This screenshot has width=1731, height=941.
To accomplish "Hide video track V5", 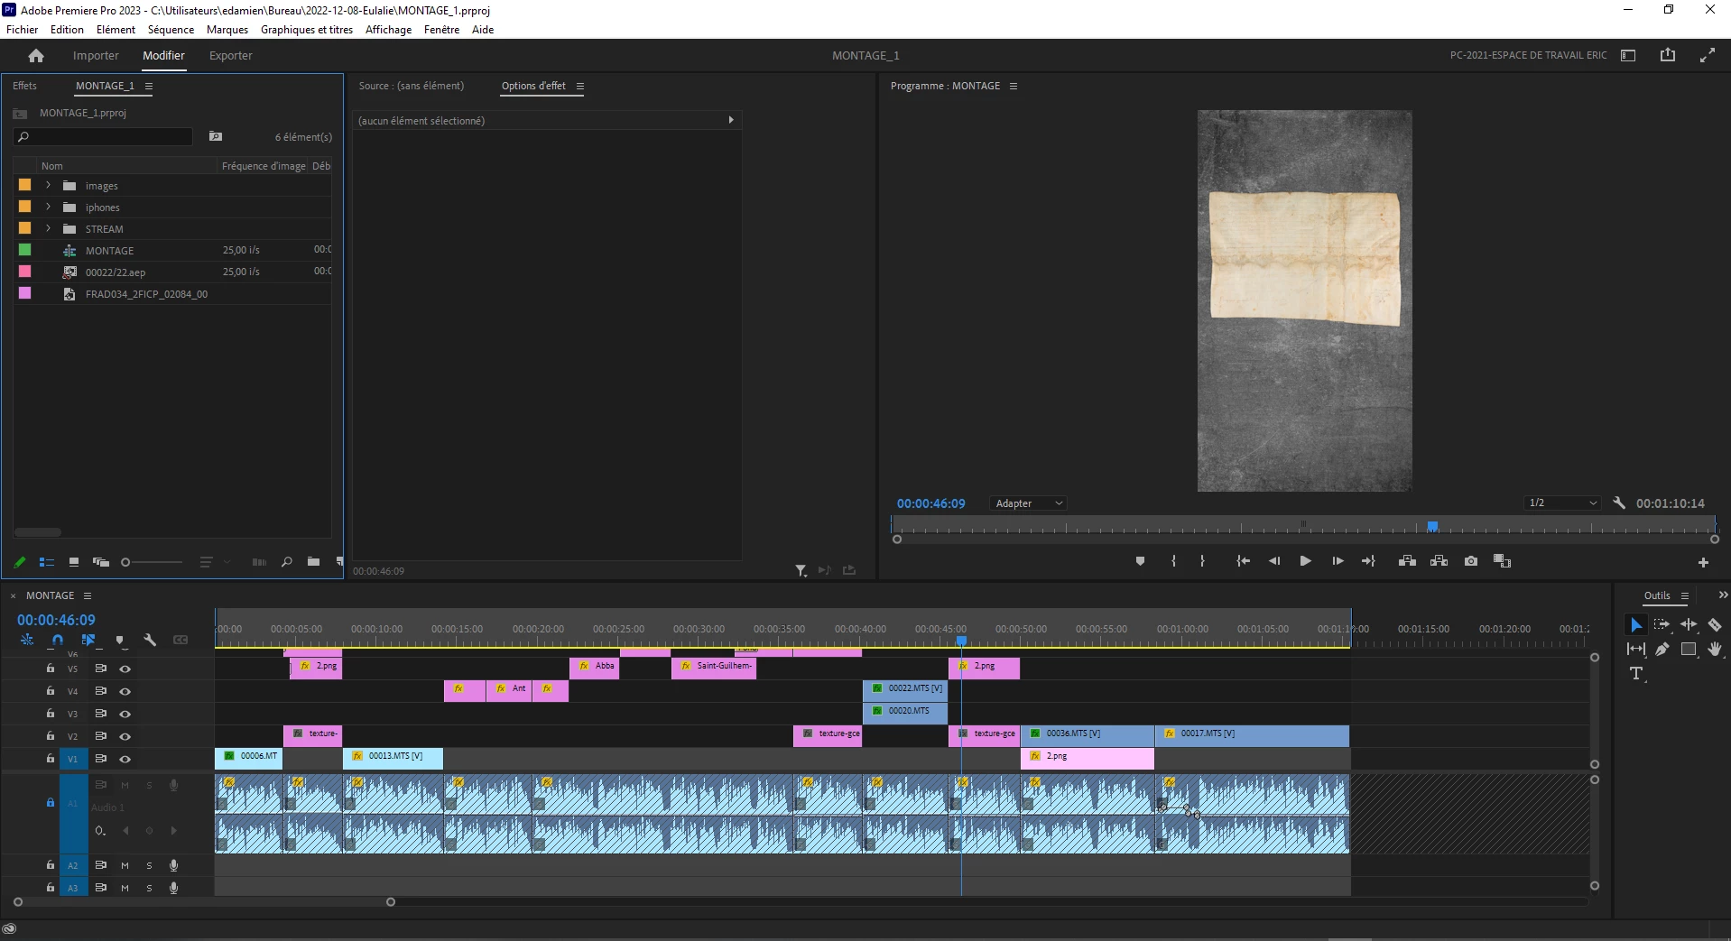I will pos(125,669).
